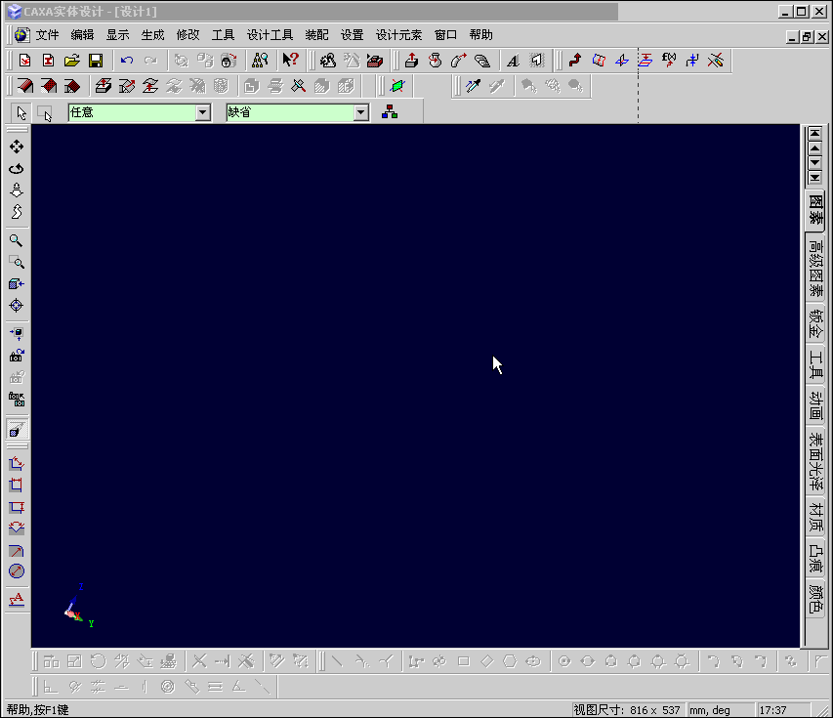Click the target camera crosshair icon

17,306
